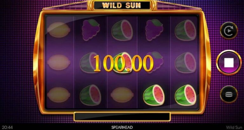Click the top watermelon on the third reel
244x130 pixels.
[x=122, y=30]
